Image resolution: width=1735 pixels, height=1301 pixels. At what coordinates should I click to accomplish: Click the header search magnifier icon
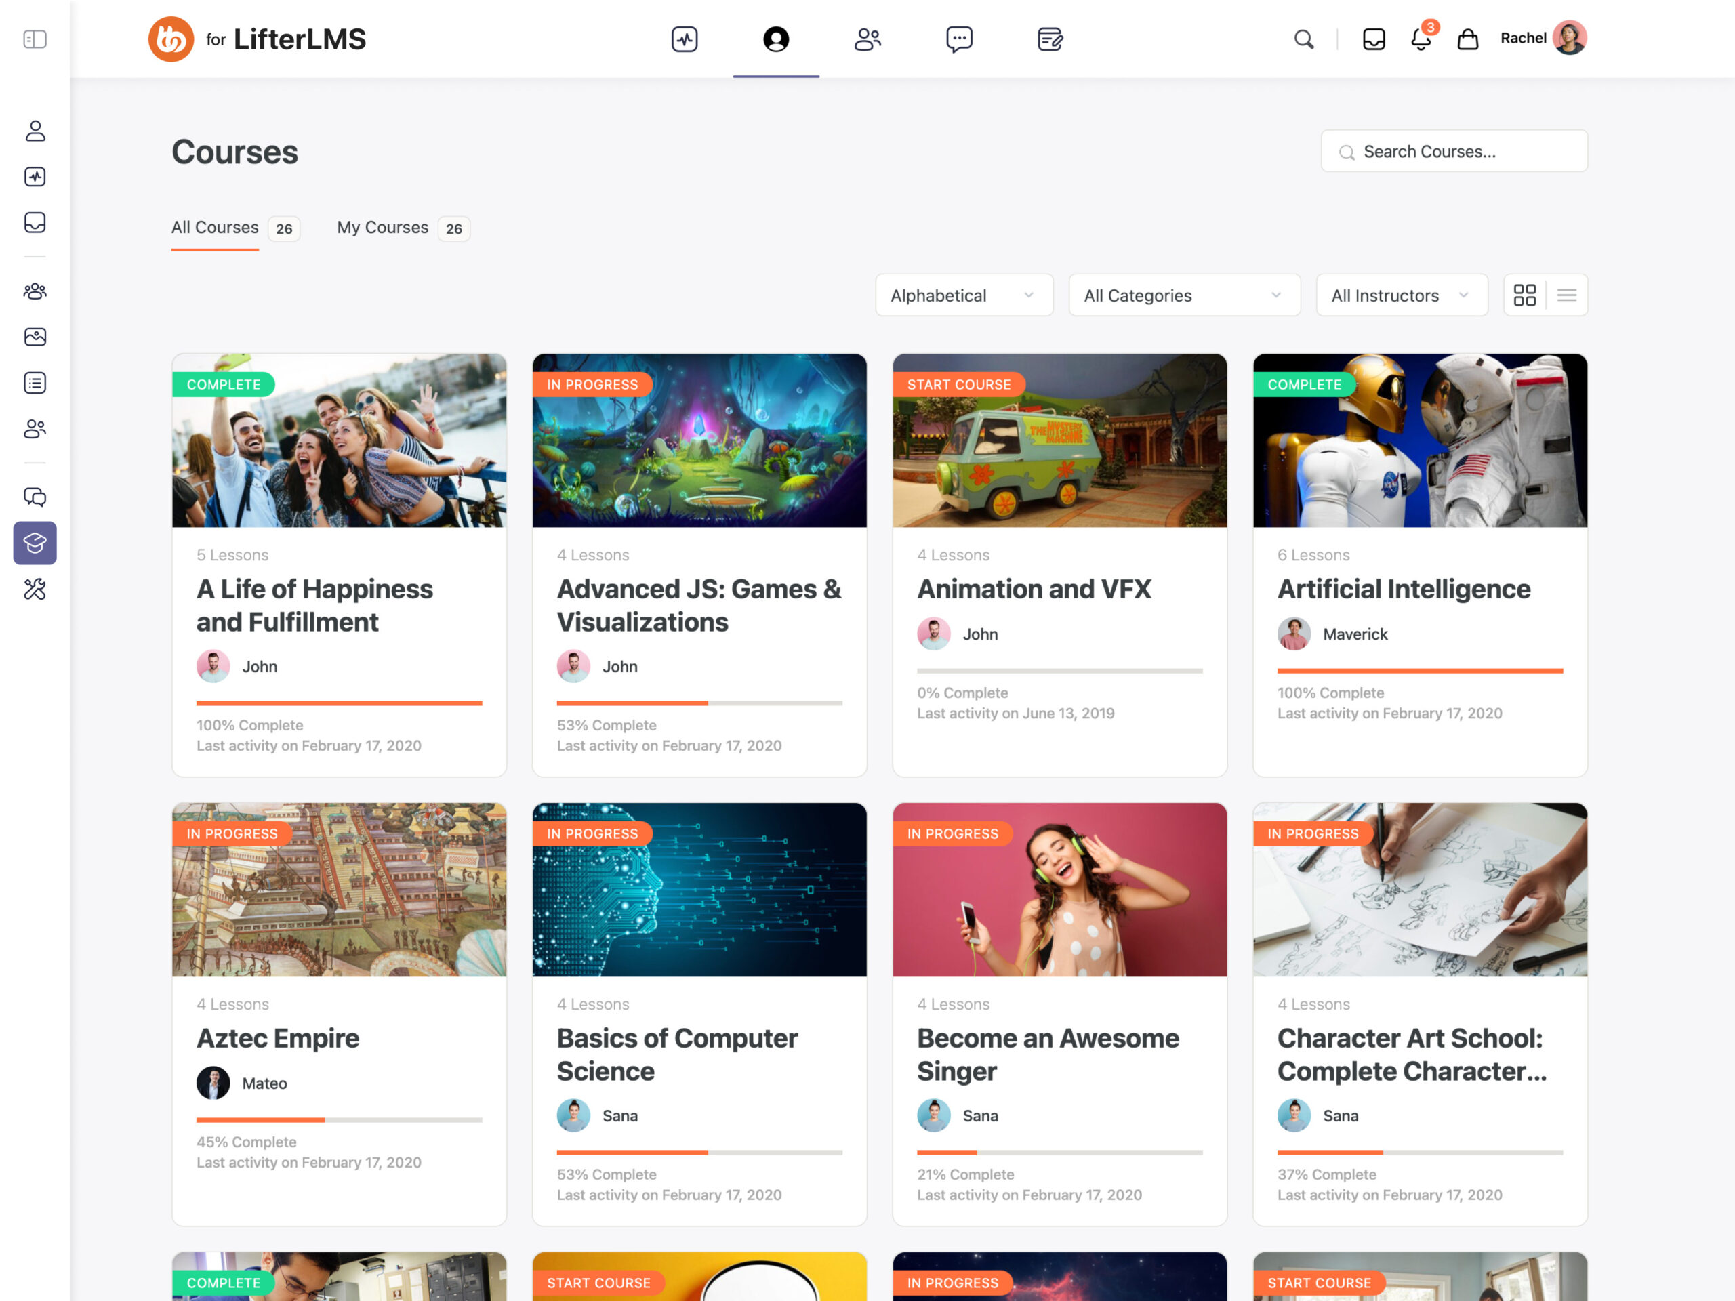(1303, 39)
